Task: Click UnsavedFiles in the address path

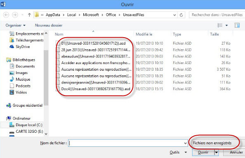Action: click(x=134, y=15)
